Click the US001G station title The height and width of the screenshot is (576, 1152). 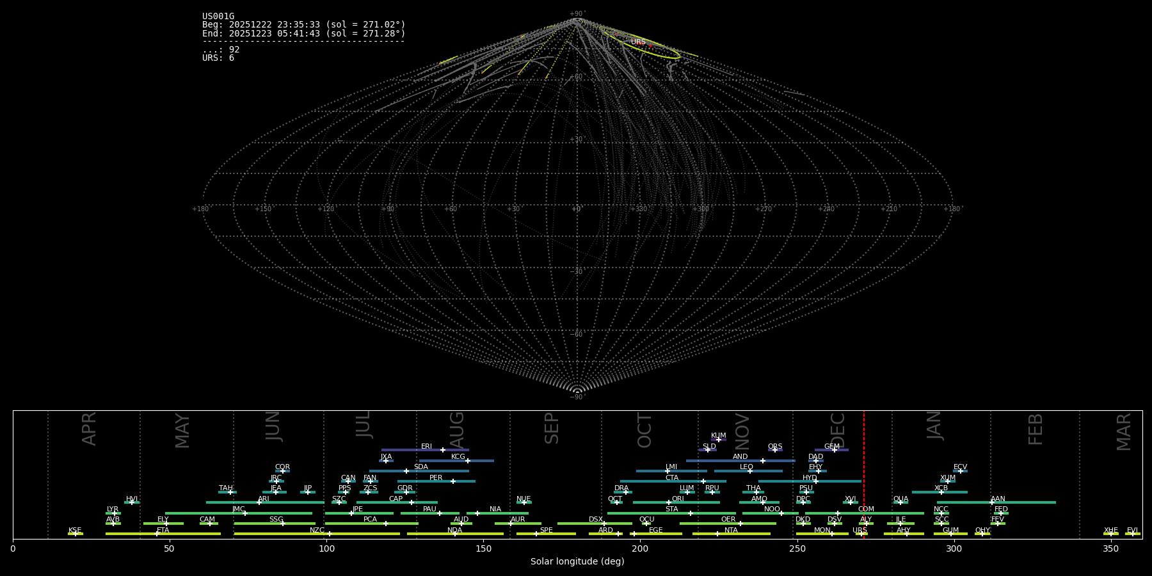(x=218, y=17)
